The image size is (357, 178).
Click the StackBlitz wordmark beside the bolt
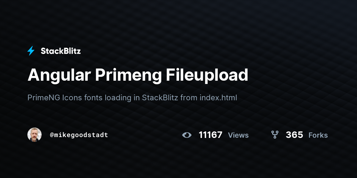(61, 51)
